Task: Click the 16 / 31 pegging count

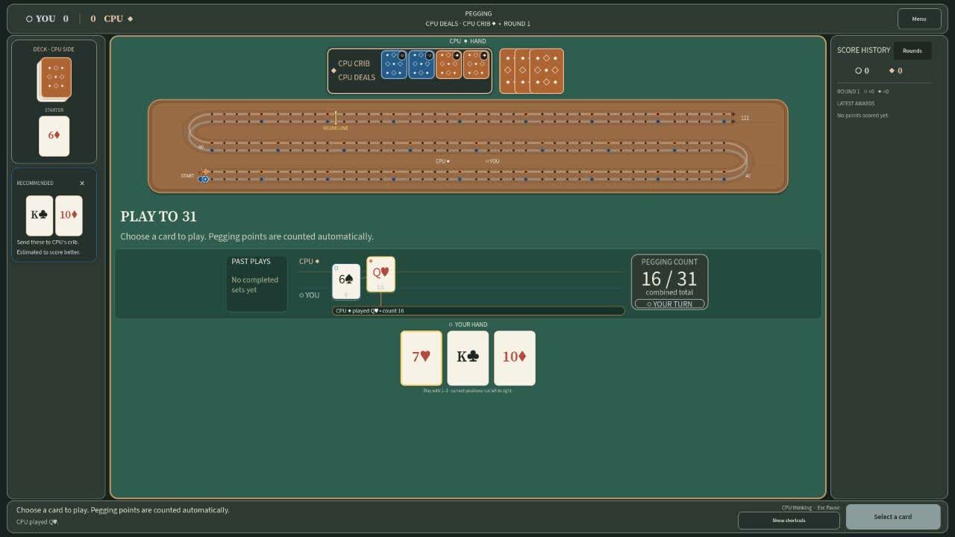Action: coord(669,279)
